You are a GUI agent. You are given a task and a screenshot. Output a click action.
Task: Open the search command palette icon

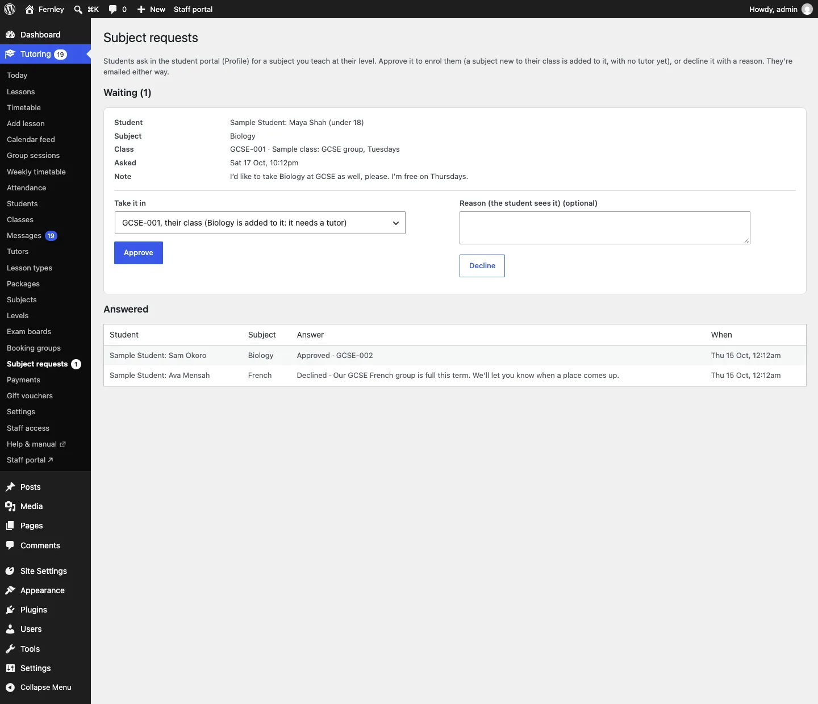click(78, 9)
